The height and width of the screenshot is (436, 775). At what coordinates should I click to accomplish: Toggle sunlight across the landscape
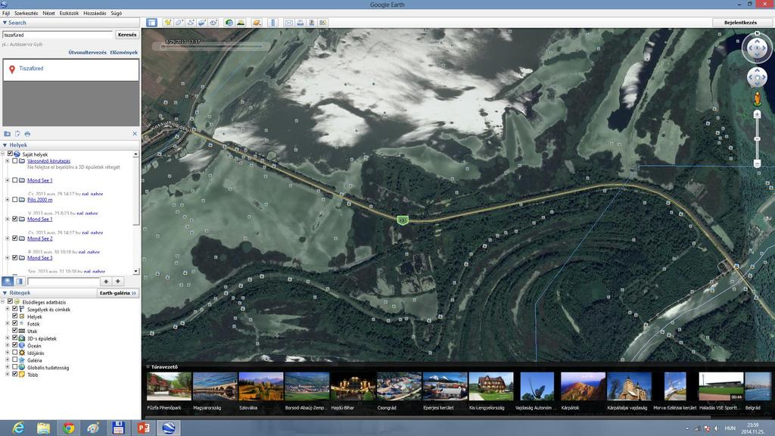(241, 23)
